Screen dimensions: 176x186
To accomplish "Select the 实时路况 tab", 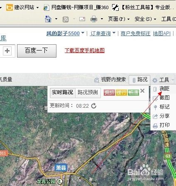I will click(x=63, y=92).
